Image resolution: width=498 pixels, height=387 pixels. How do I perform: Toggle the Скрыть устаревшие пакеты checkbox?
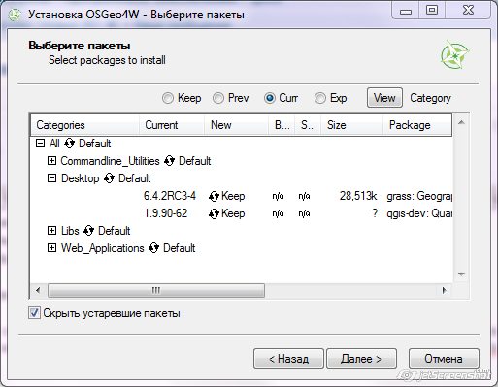(34, 313)
